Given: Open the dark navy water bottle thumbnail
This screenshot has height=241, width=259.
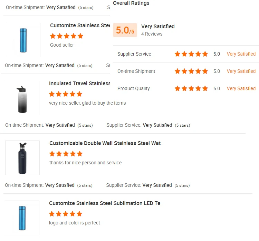Looking at the screenshot, I should pos(22,158).
